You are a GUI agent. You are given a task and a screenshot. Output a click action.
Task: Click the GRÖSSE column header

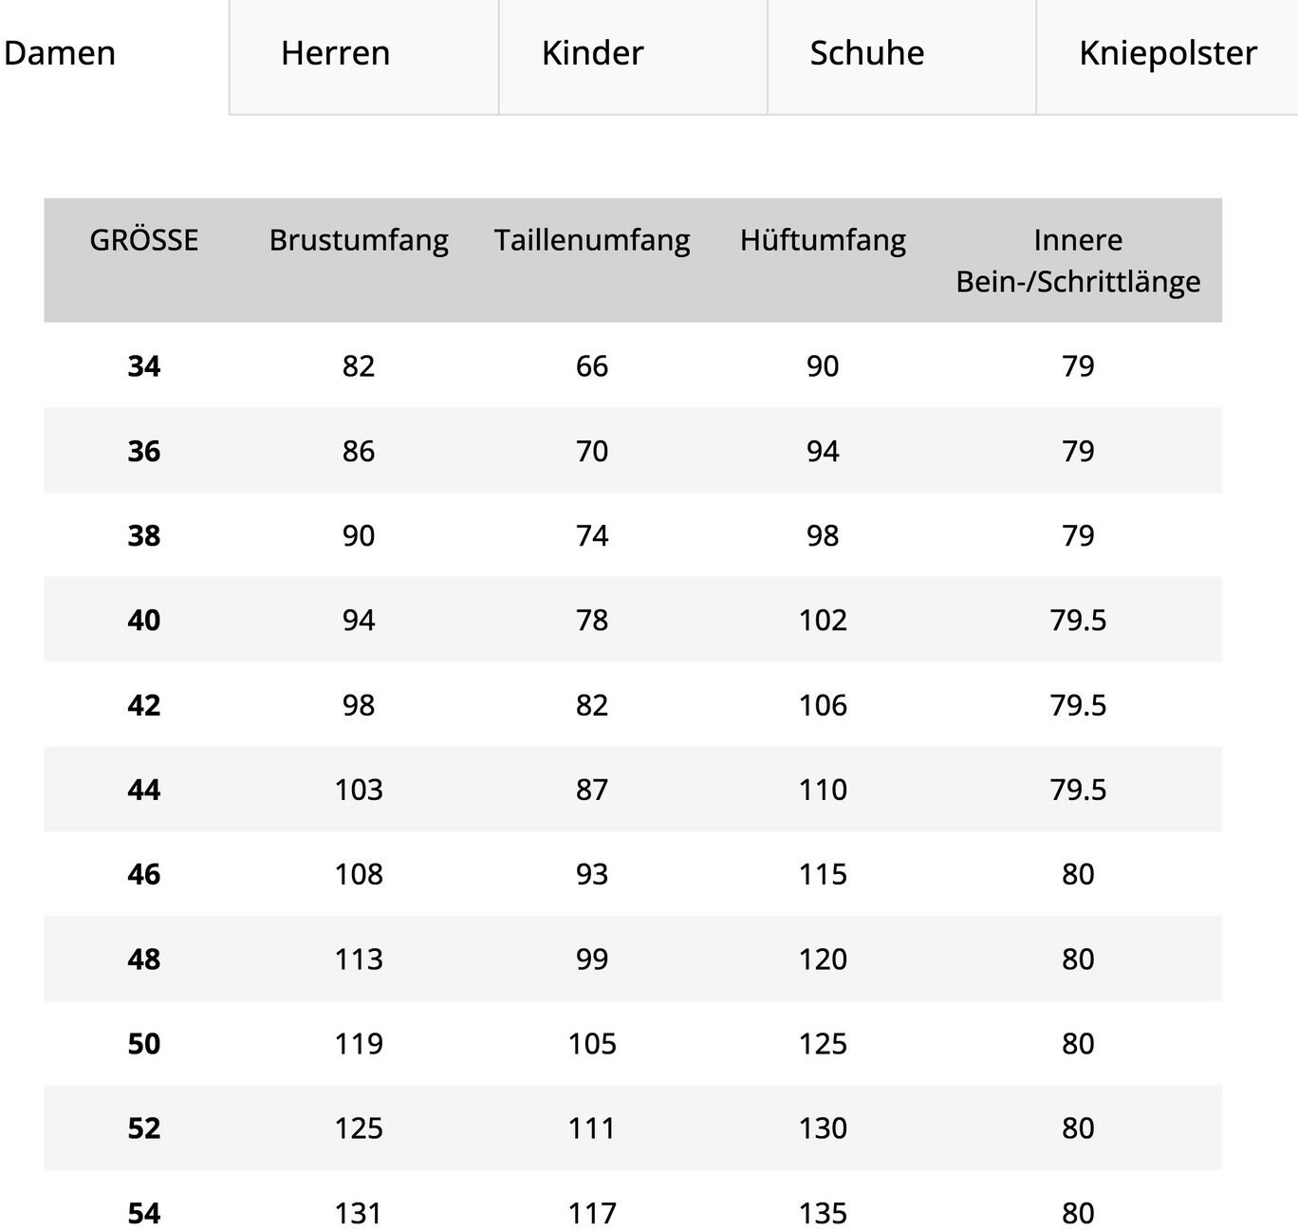144,240
